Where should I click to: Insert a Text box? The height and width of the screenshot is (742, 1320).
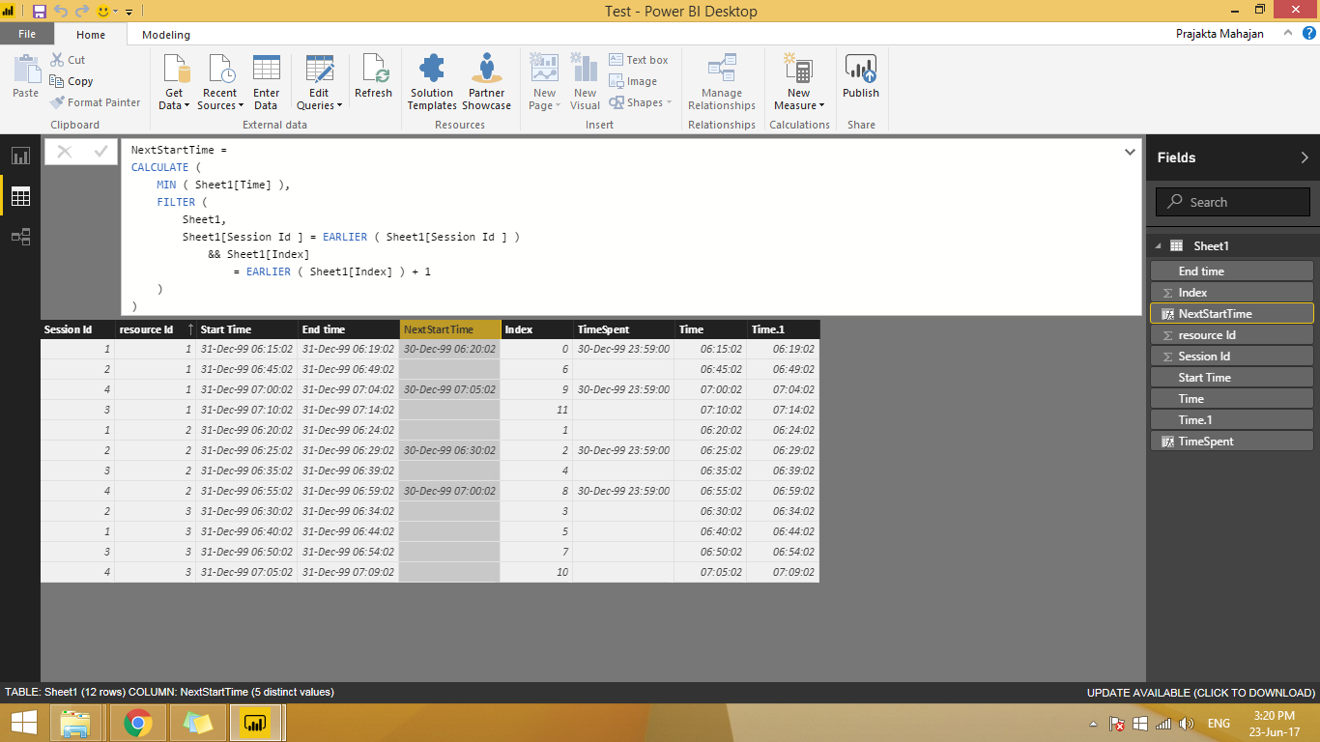[639, 60]
